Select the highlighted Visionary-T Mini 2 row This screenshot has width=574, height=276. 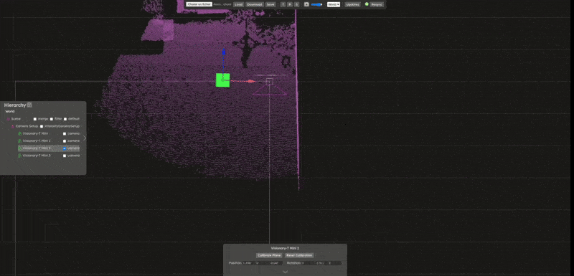point(49,148)
